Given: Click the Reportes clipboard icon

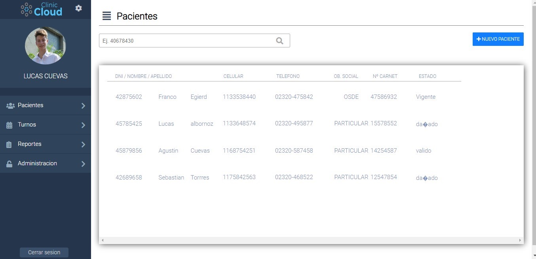Looking at the screenshot, I should point(9,144).
